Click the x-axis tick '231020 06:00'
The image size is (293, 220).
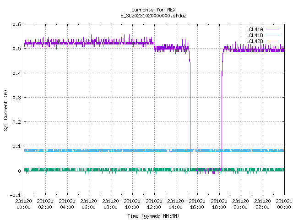88,204
